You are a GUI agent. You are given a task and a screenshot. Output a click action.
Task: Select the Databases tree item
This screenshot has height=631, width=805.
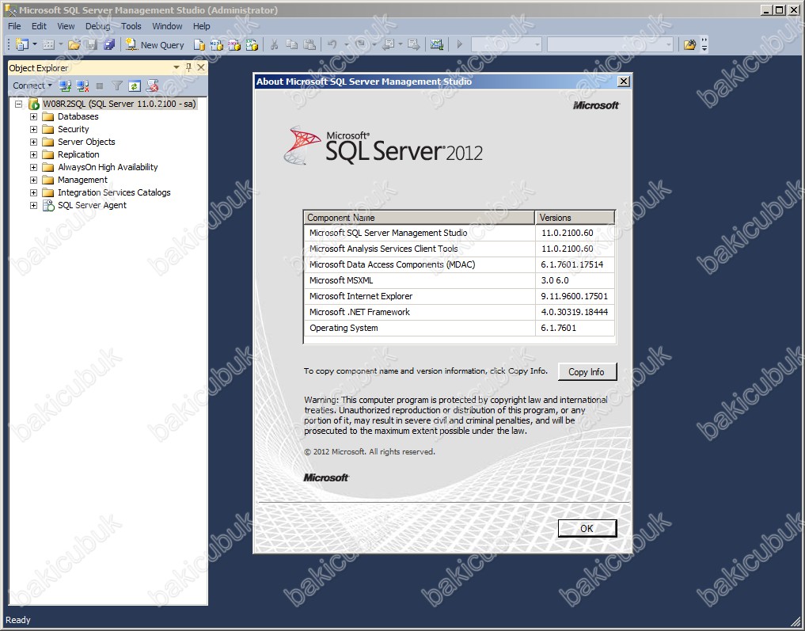pyautogui.click(x=78, y=116)
